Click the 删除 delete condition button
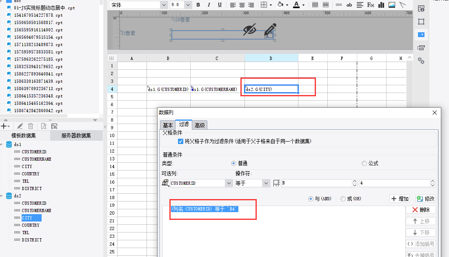This screenshot has height=257, width=449. [421, 210]
